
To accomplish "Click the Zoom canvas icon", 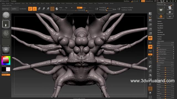I will pos(150,25).
